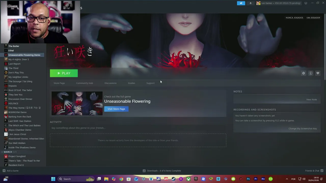Open Microsoft Store from taskbar

129,179
